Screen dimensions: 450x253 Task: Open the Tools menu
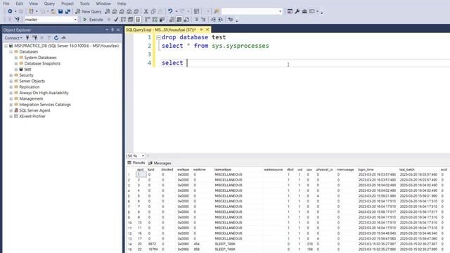pos(84,4)
